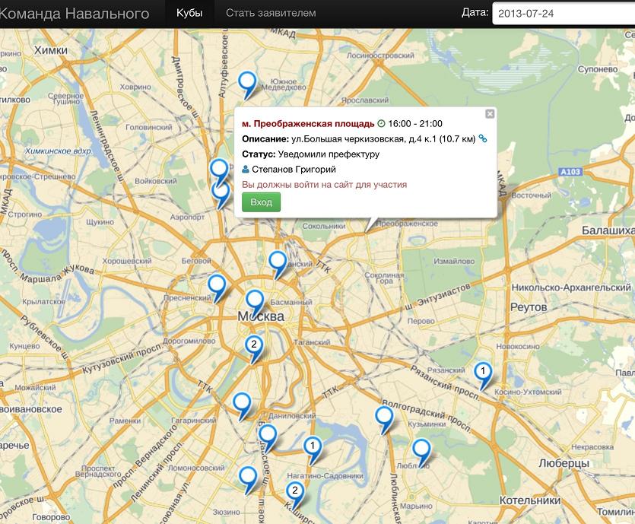Close the Преображенская площадь info popup
The image size is (635, 524).
(x=490, y=114)
